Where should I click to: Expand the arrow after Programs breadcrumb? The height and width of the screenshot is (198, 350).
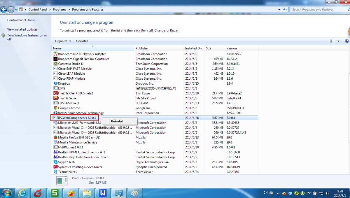(69, 10)
